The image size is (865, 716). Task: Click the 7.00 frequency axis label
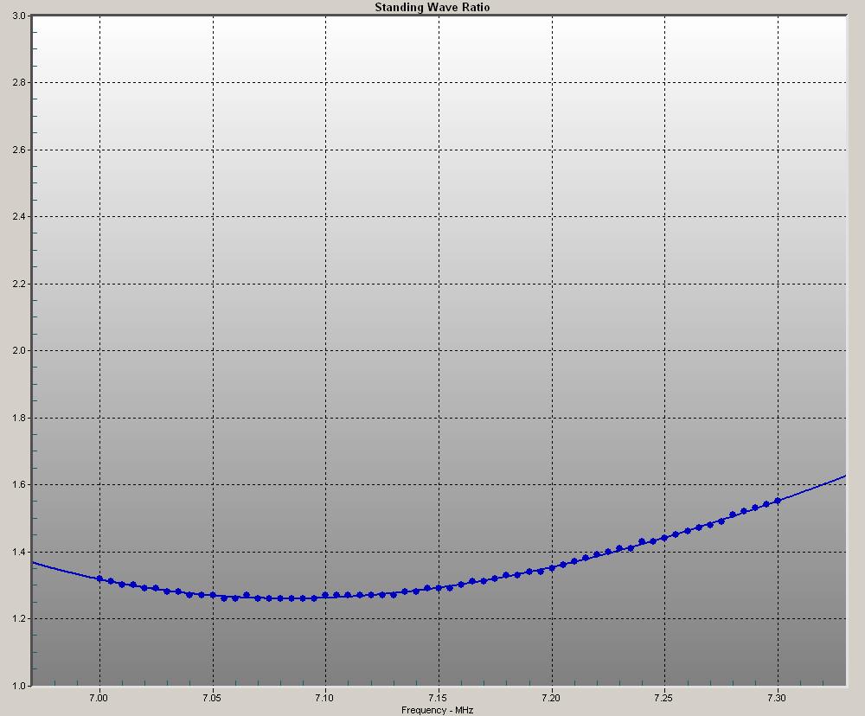click(x=99, y=698)
